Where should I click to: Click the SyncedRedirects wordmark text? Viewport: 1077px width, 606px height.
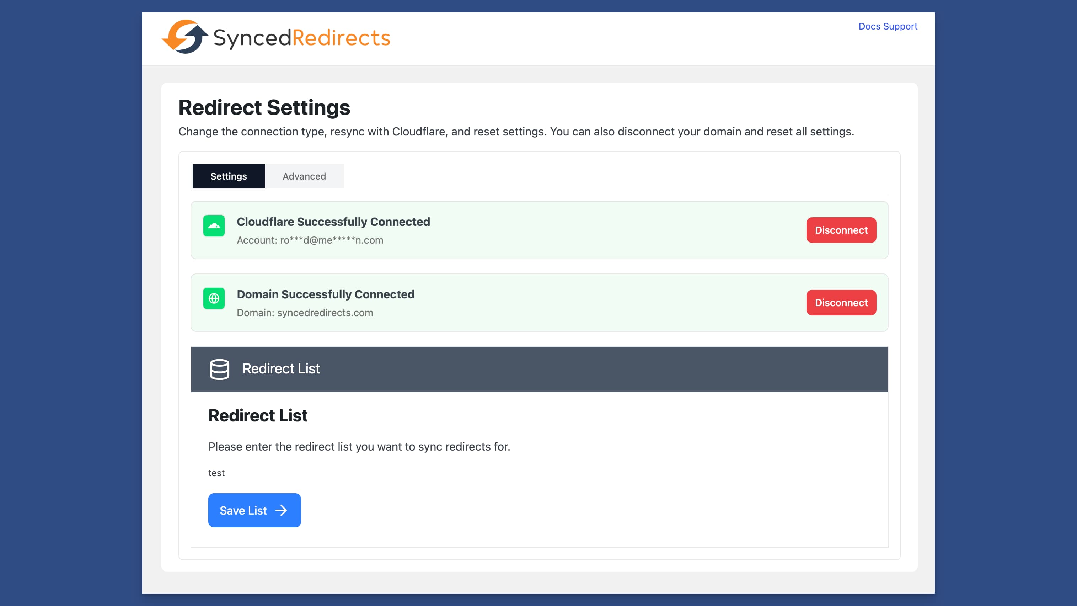pyautogui.click(x=301, y=38)
